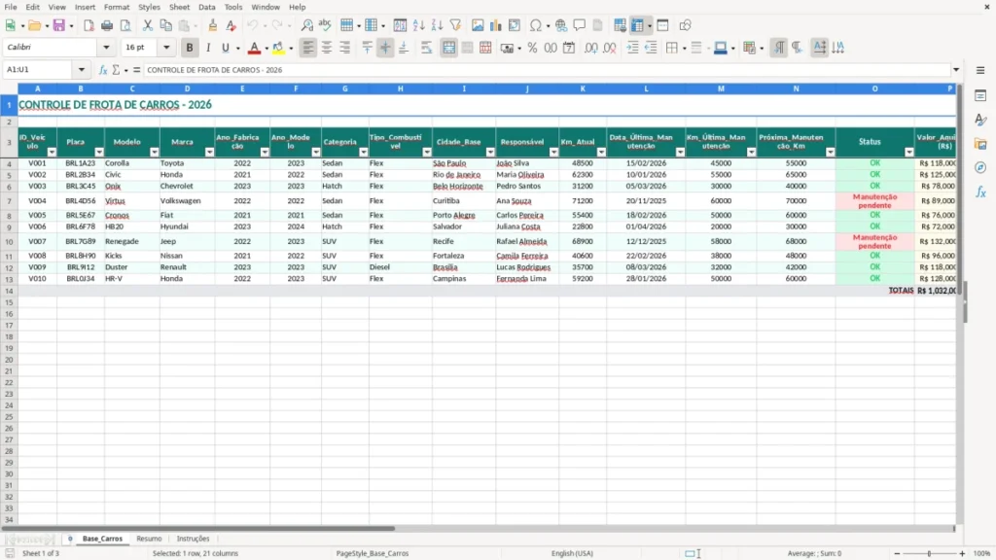
Task: Click Sort Descending icon
Action: 437,25
